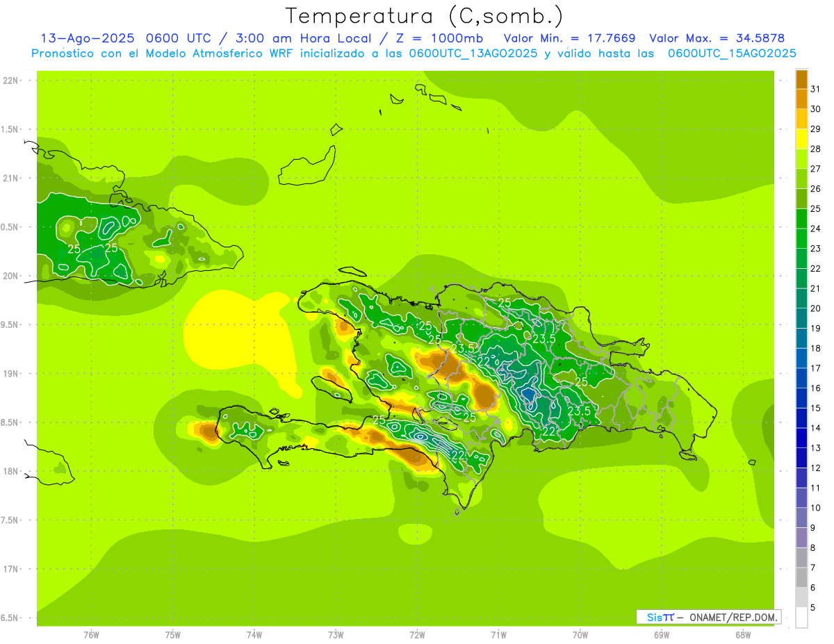Image resolution: width=834 pixels, height=644 pixels.
Task: Click the latitude label '19N'
Action: 10,374
